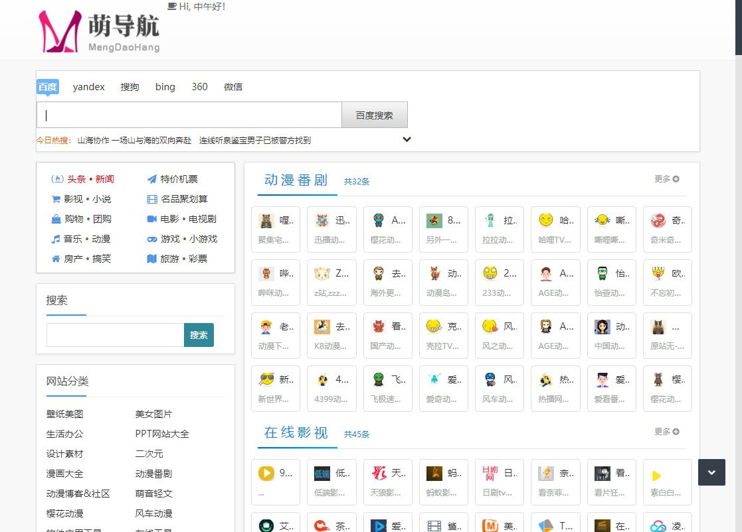Go to the 动漫博客&社区 category
This screenshot has width=742, height=532.
tap(78, 494)
